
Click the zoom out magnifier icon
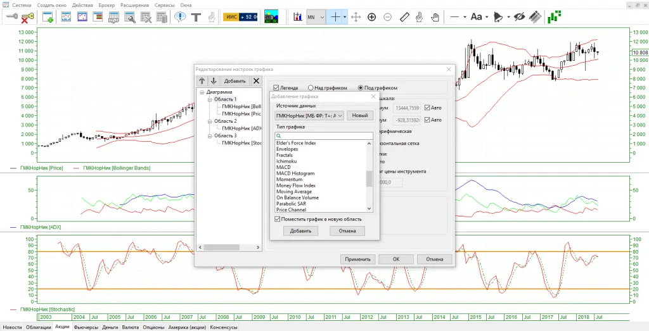(x=387, y=17)
